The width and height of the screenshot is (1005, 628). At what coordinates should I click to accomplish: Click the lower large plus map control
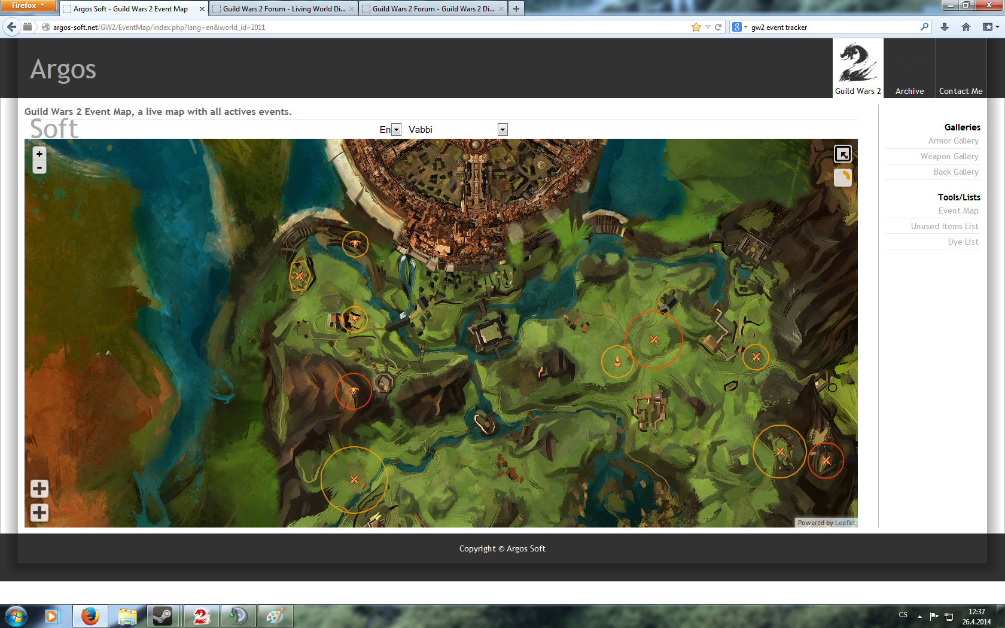point(39,513)
